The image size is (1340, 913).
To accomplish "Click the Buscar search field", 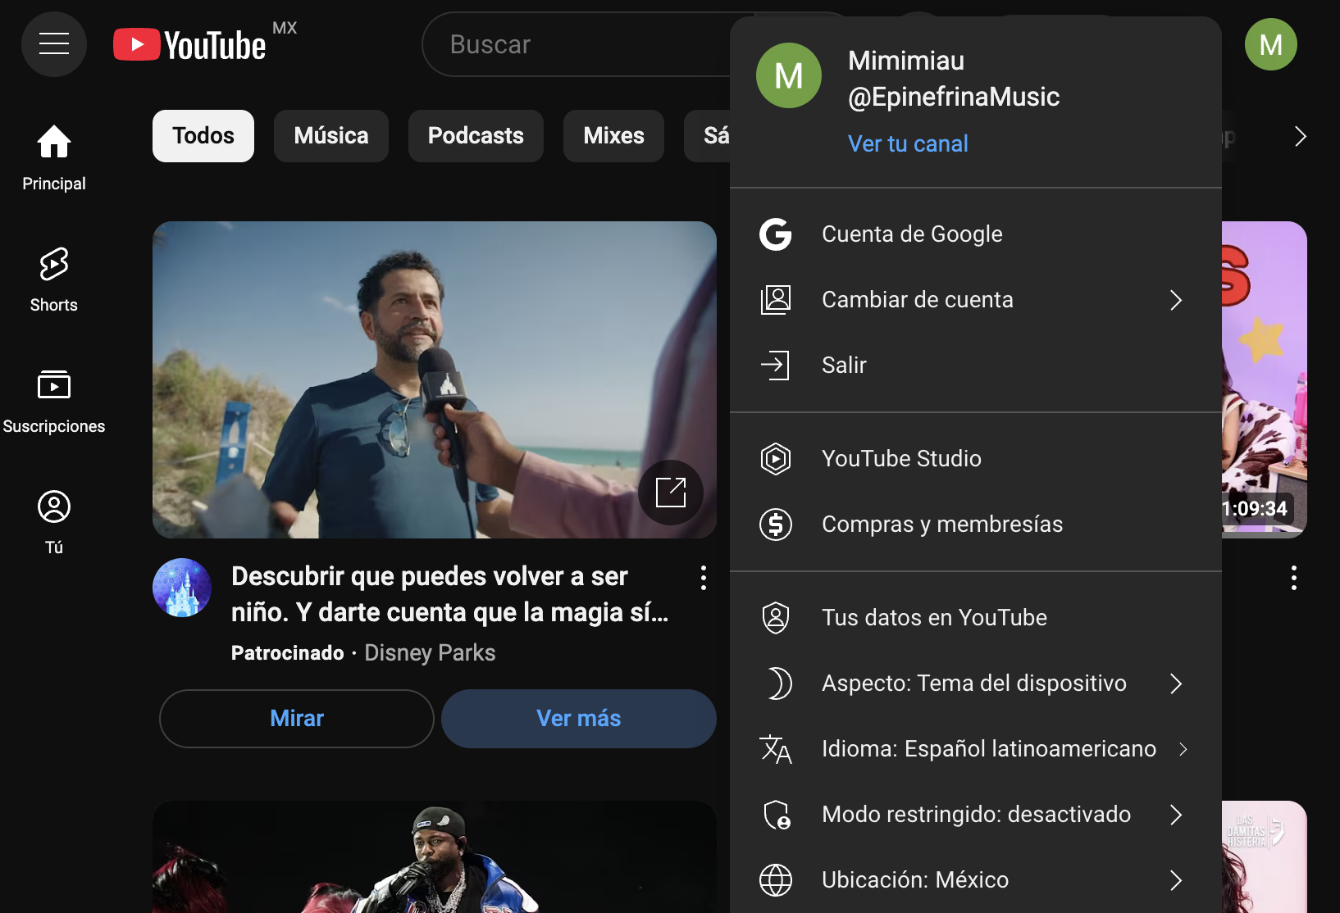I will tap(576, 44).
